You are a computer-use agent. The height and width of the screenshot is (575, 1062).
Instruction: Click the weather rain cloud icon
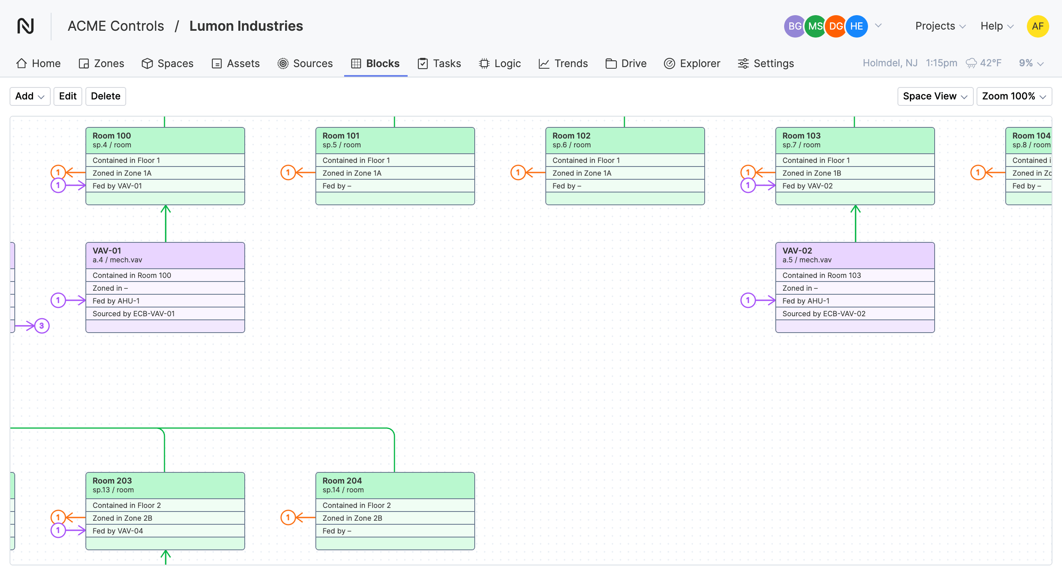coord(971,63)
